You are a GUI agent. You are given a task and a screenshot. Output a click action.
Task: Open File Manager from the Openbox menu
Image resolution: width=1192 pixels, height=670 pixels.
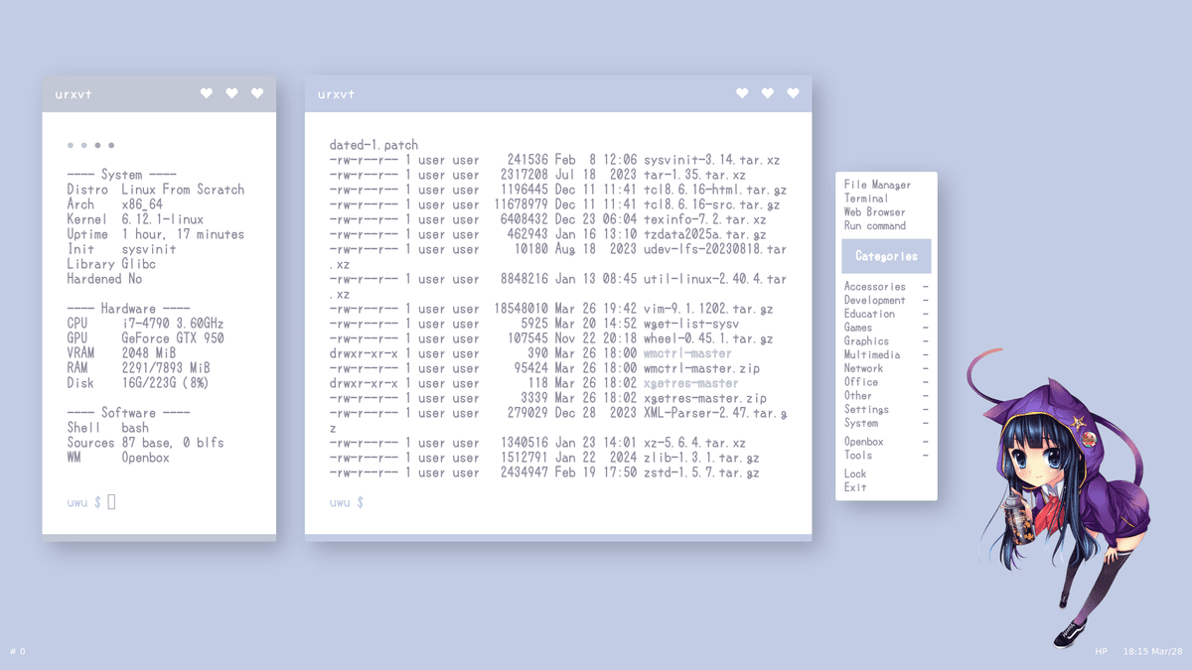click(x=877, y=185)
